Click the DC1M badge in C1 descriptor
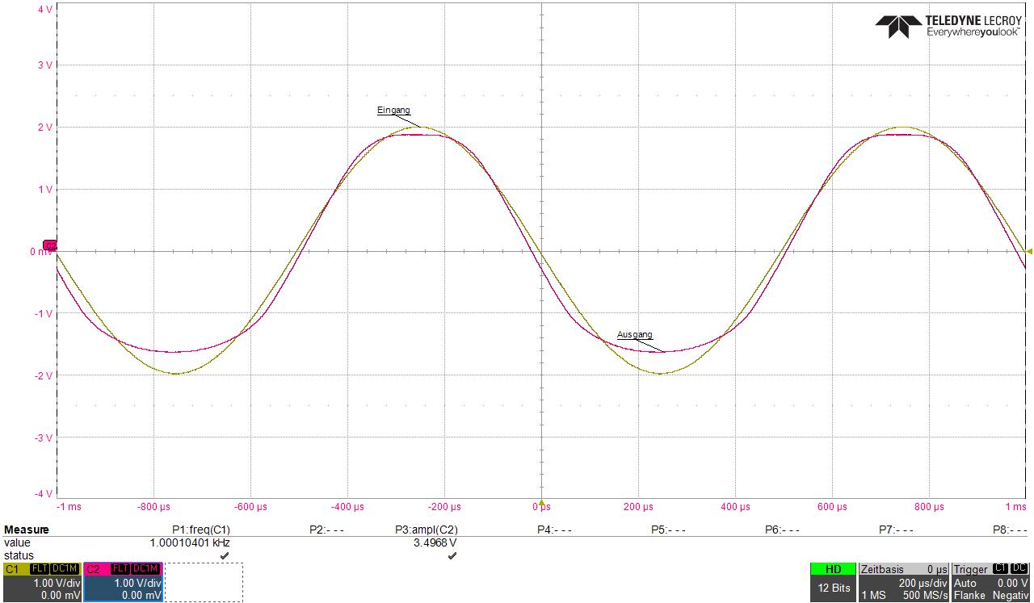The width and height of the screenshot is (1034, 603). point(65,569)
